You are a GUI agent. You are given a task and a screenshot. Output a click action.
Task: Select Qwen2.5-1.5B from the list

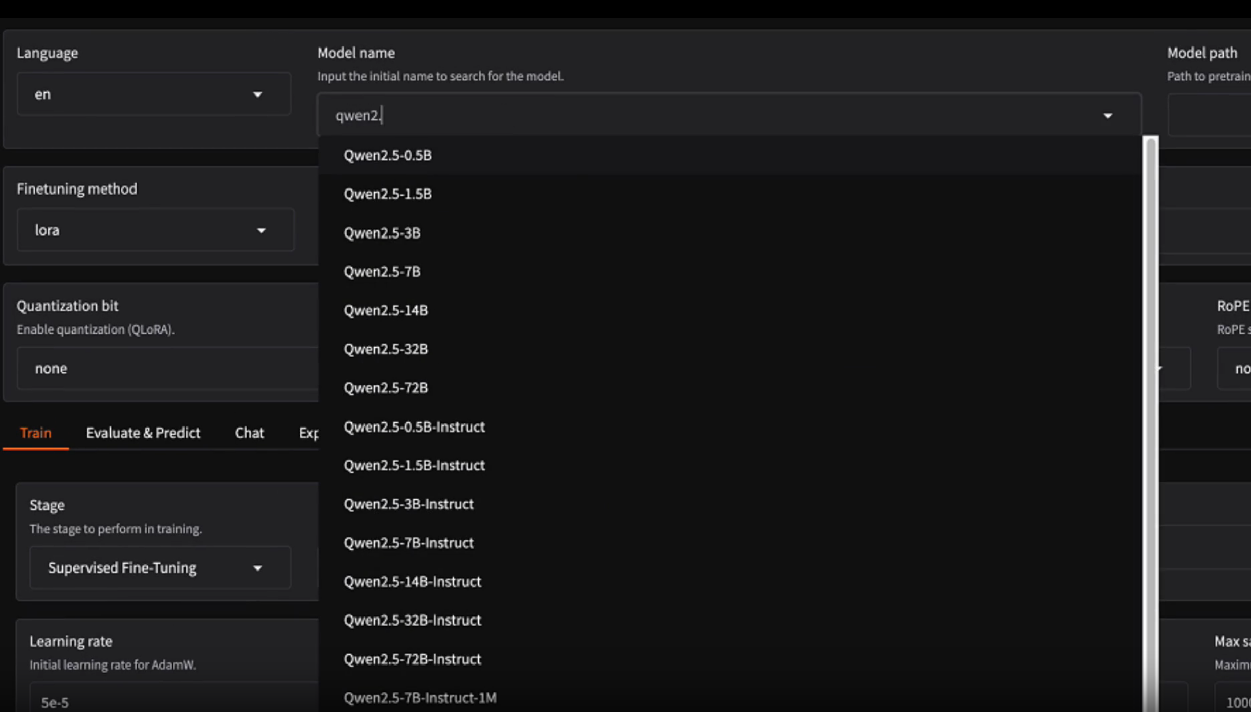click(730, 194)
